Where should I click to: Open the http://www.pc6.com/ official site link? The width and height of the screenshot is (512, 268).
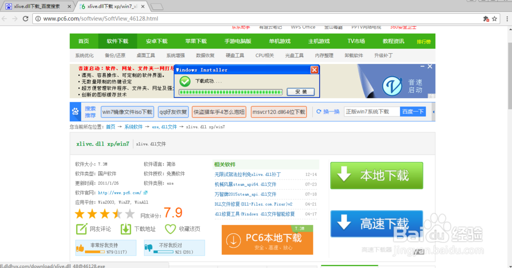tap(120, 193)
